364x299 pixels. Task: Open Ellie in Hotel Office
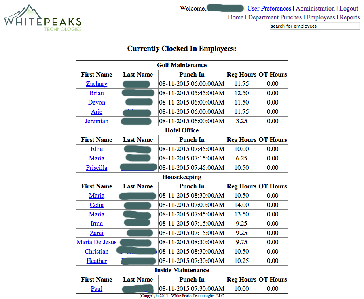pos(97,149)
